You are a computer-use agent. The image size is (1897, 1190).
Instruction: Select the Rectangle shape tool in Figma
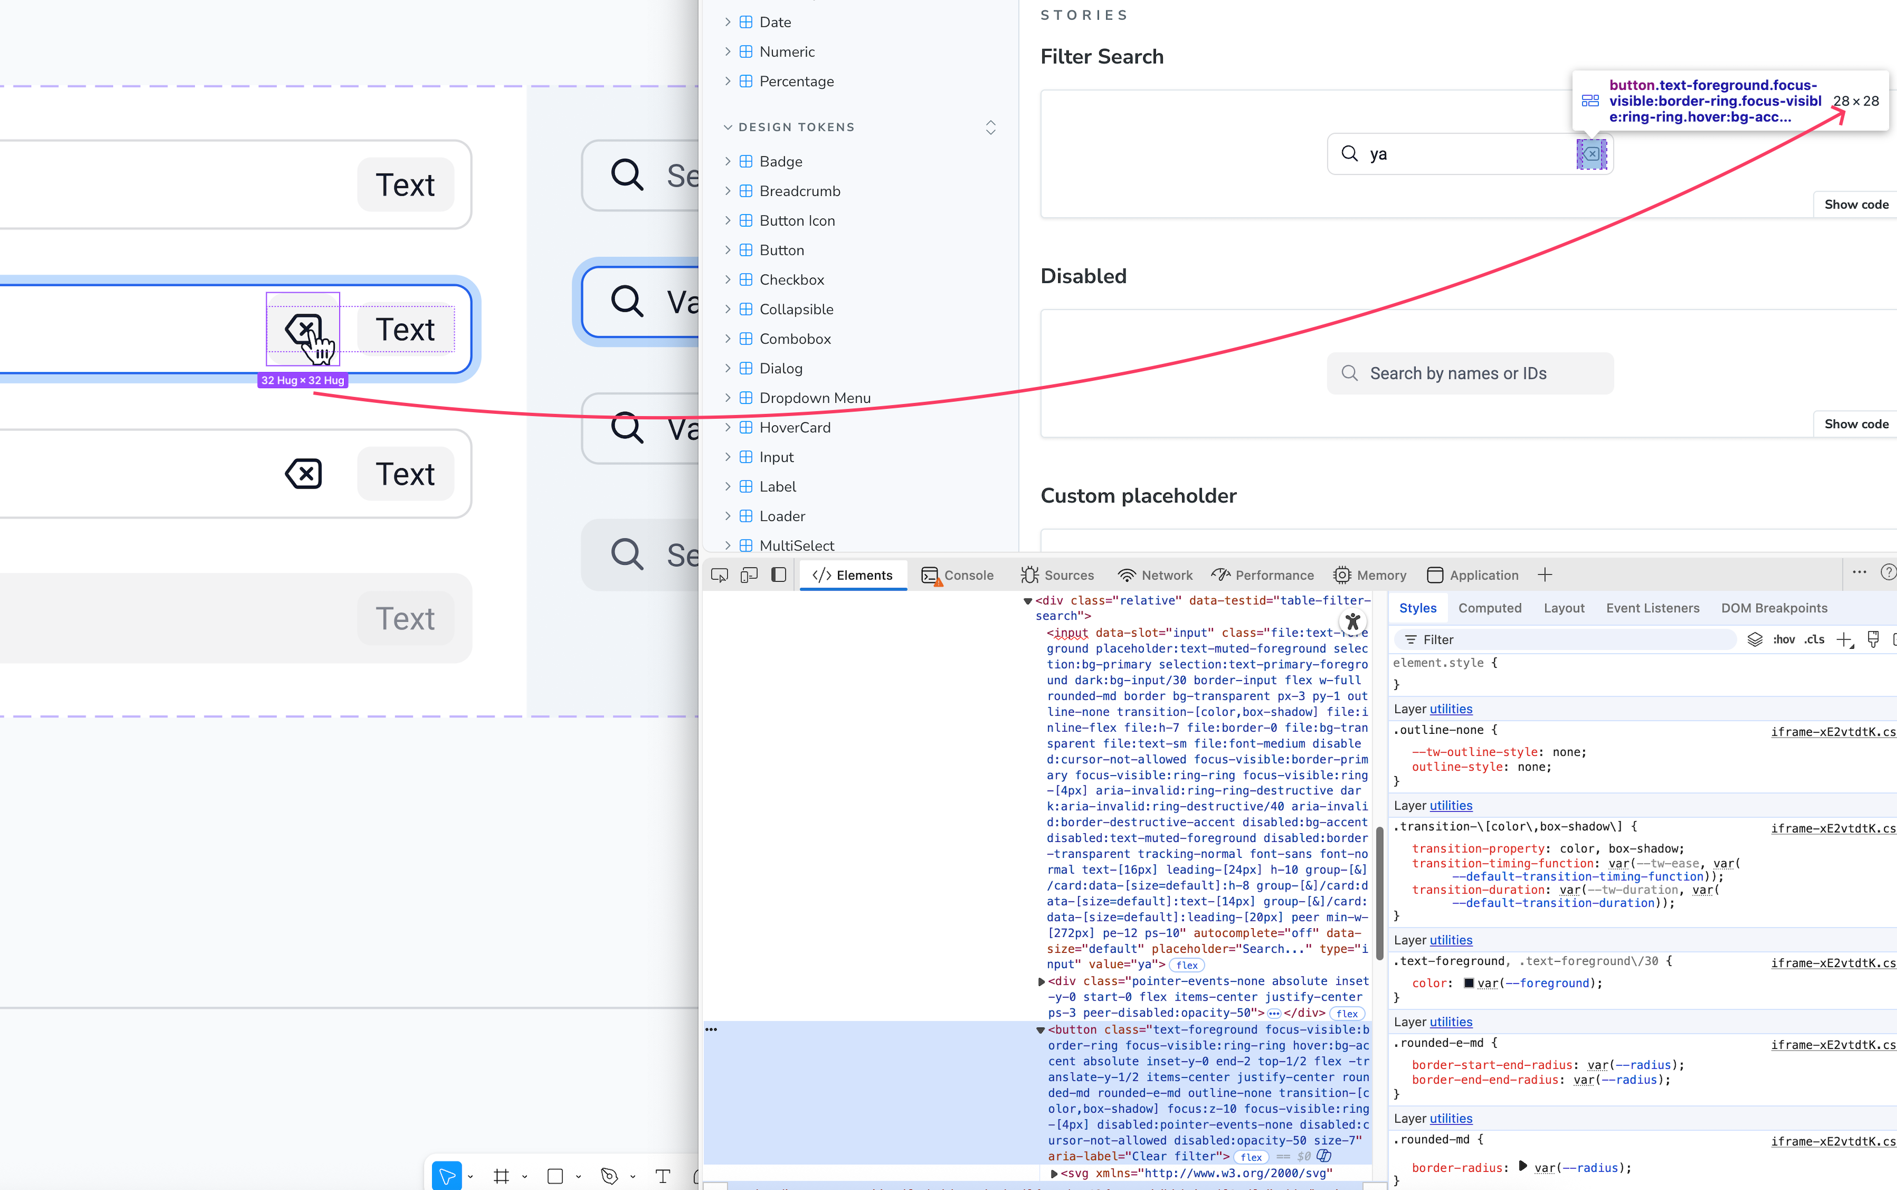click(x=555, y=1176)
